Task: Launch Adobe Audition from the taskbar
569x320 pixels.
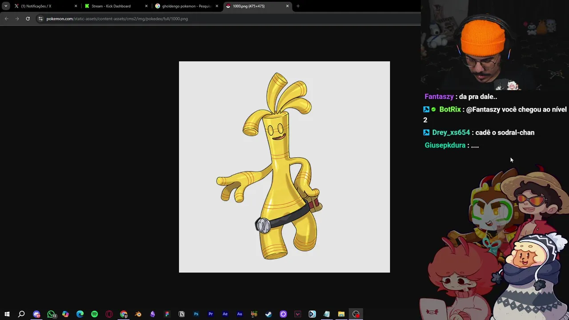Action: (x=240, y=314)
